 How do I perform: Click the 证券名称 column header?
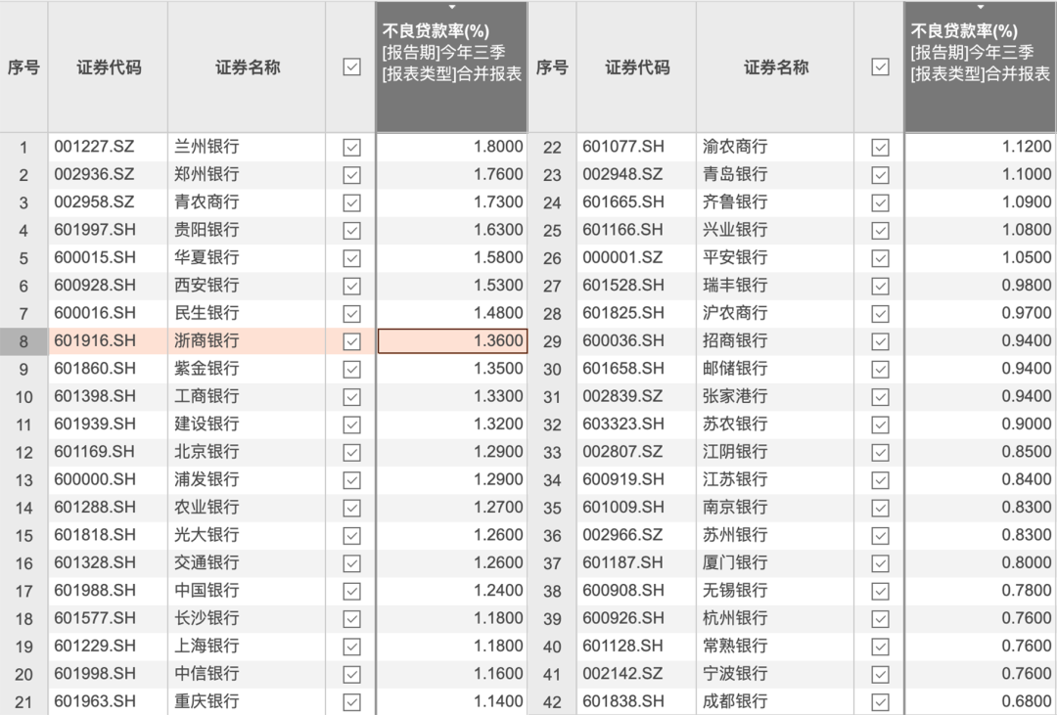pyautogui.click(x=246, y=66)
